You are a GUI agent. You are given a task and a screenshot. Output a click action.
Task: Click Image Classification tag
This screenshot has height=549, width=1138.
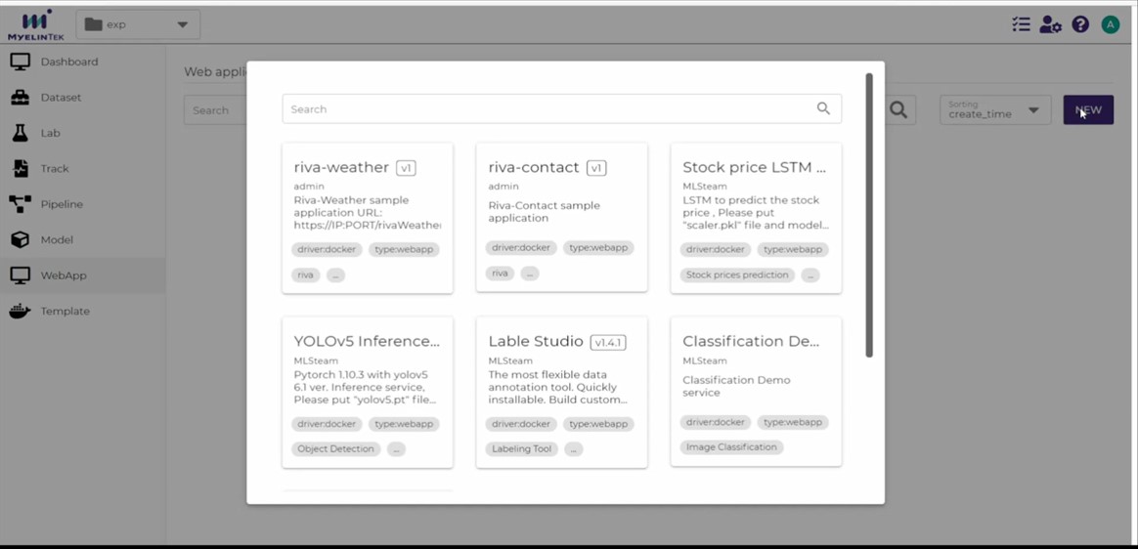click(731, 446)
